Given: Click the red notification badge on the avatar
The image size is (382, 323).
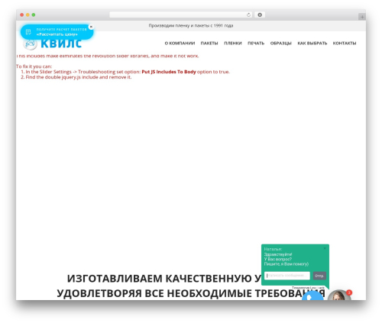Looking at the screenshot, I should tap(349, 292).
